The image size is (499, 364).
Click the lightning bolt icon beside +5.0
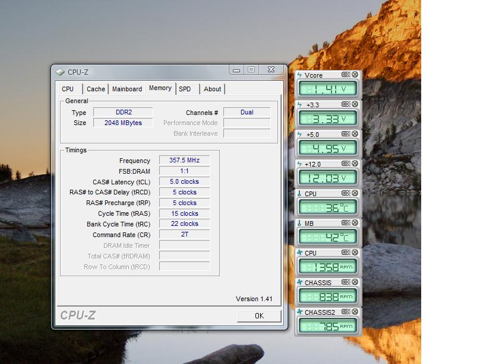point(299,134)
